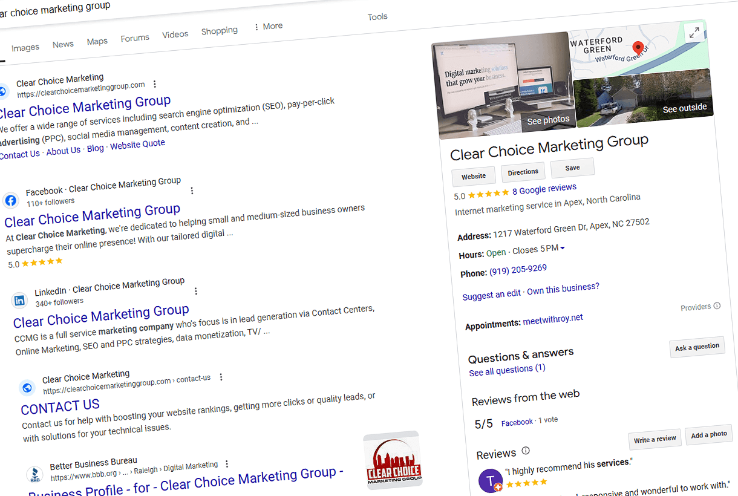Screen dimensions: 738x496
Task: Open three-dot menu for the LinkedIn result
Action: (195, 291)
